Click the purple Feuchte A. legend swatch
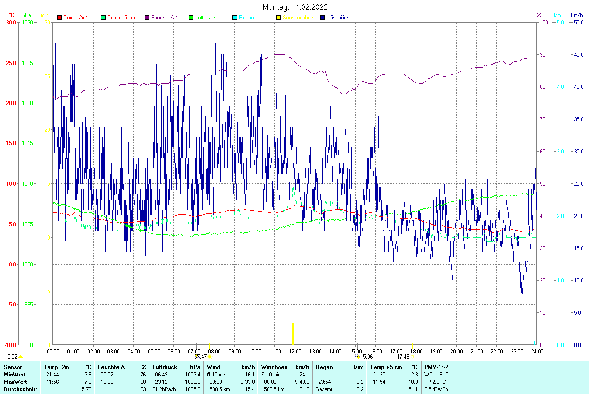589x394 pixels. point(147,18)
